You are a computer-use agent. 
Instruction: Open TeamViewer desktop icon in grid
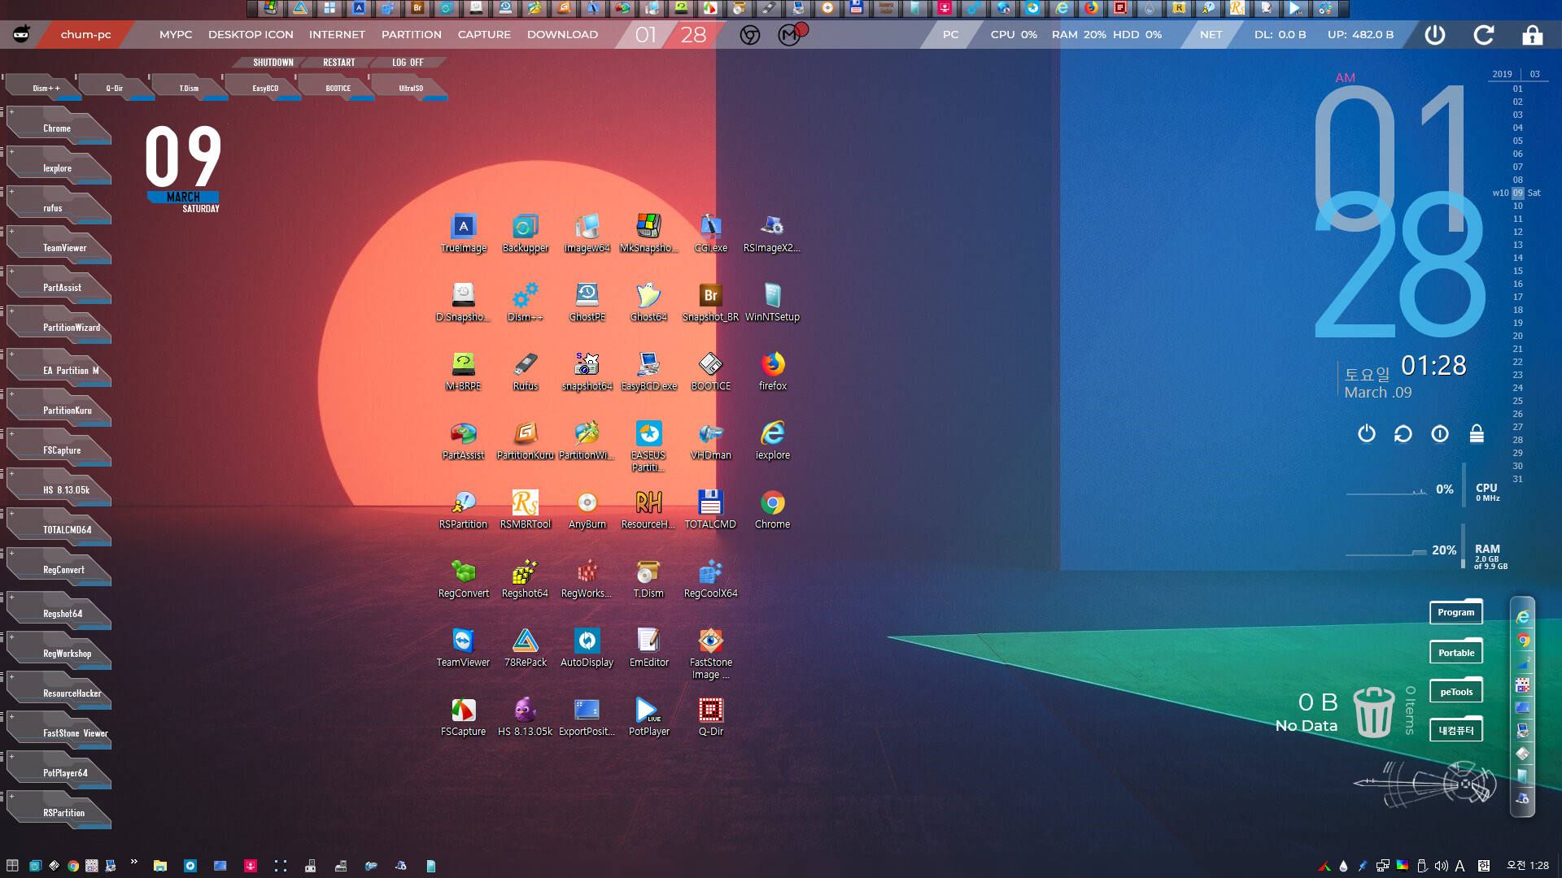(463, 648)
